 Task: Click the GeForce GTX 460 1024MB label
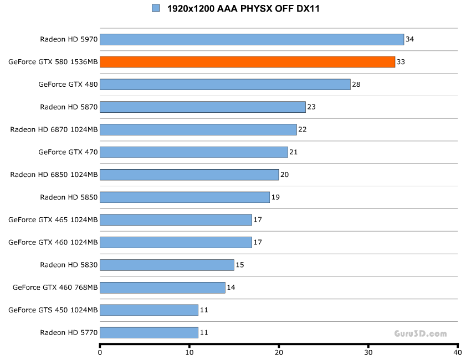click(53, 242)
